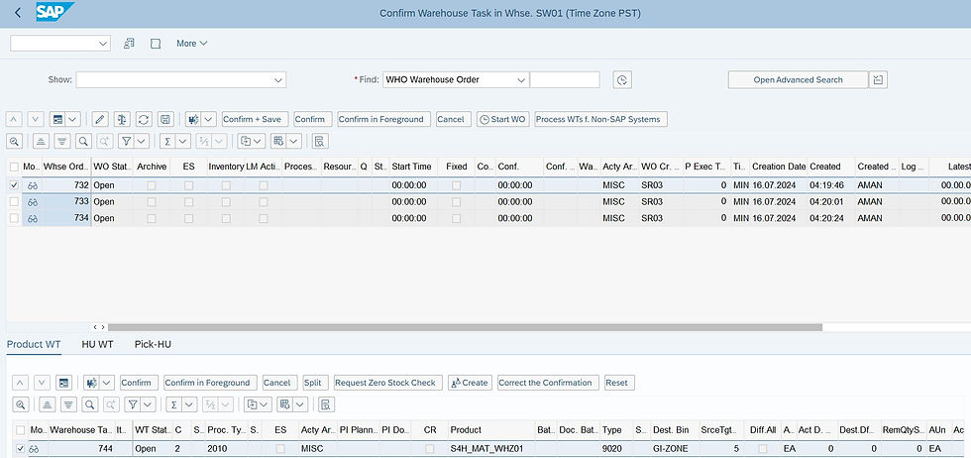This screenshot has height=458, width=971.
Task: Open export dropdown in upper table toolbar
Action: click(x=252, y=142)
